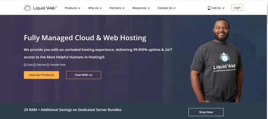Image resolution: width=268 pixels, height=119 pixels.
Task: Expand the Contact Us chevron
Action: coord(174,8)
